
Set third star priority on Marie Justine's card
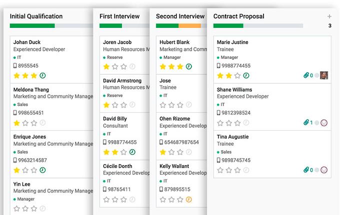tap(237, 75)
